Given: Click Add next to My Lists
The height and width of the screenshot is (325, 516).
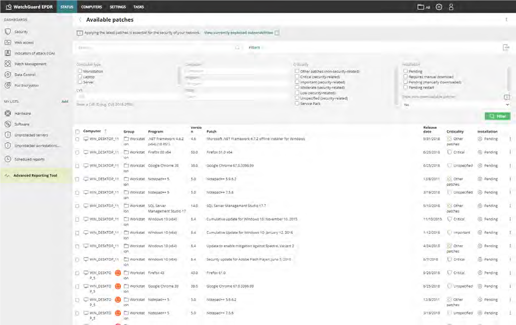Looking at the screenshot, I should (x=65, y=102).
